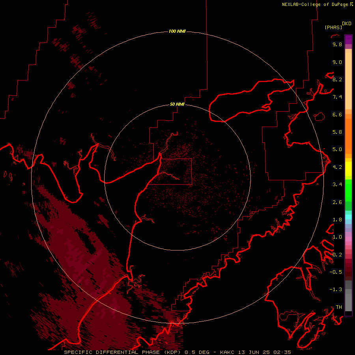Click the 1.0 value on the color scale
Image resolution: width=355 pixels, height=355 pixels.
pyautogui.click(x=337, y=237)
